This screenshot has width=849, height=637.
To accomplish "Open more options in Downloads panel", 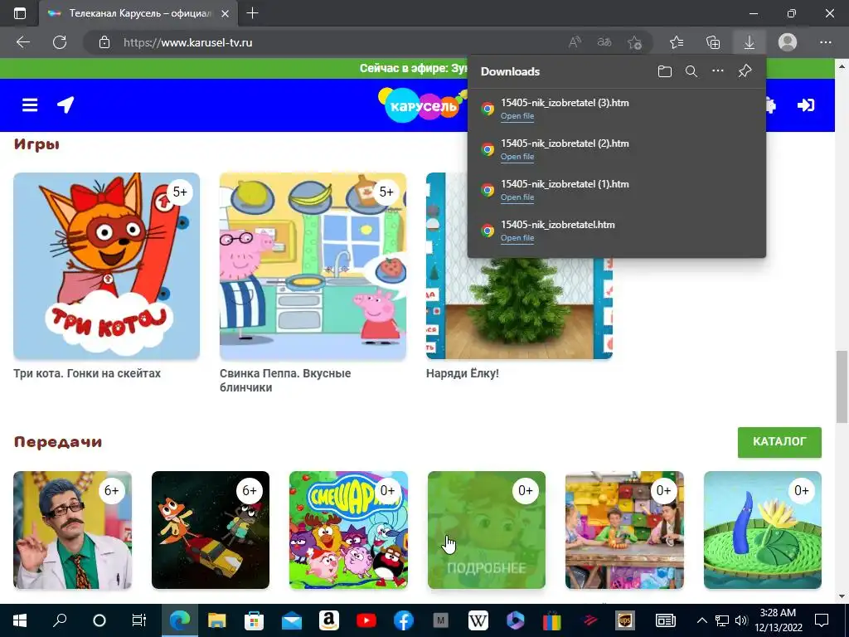I will pos(718,71).
